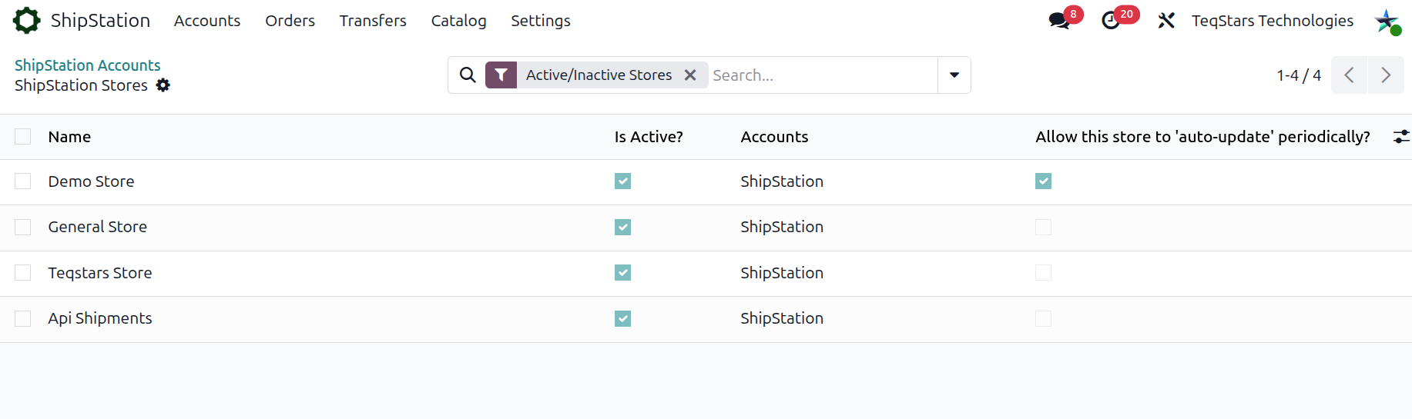The image size is (1412, 419).
Task: Go to the previous page arrow
Action: click(x=1349, y=75)
